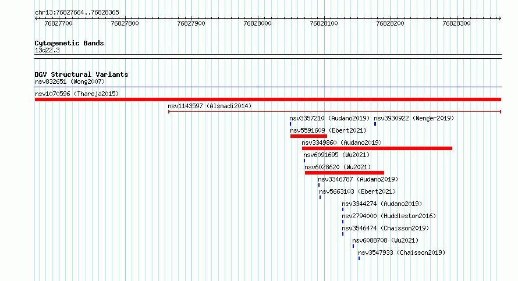Click the 76828100 ruler position
The image size is (518, 281).
324,23
